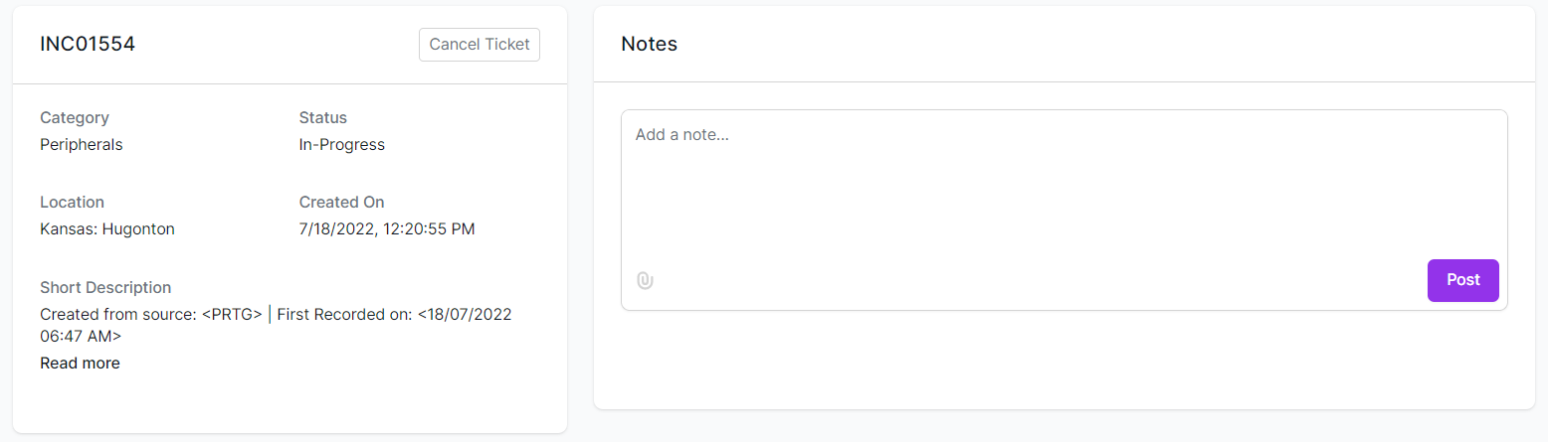
Task: Select the Status field label
Action: 323,117
